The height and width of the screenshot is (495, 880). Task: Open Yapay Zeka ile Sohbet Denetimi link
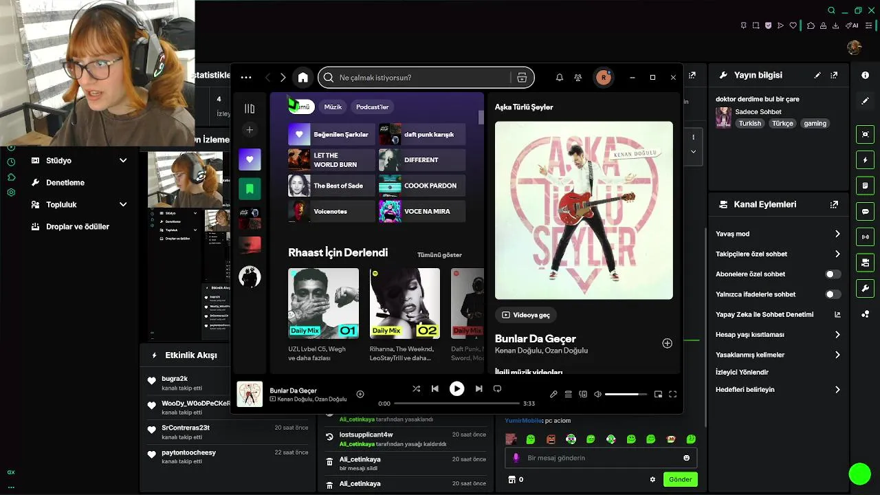[778, 314]
